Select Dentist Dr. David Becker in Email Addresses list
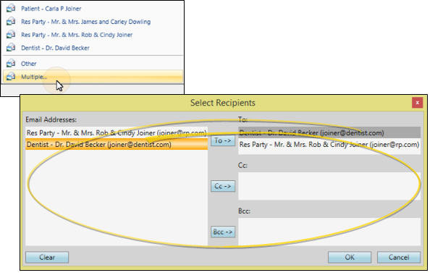Image resolution: width=435 pixels, height=278 pixels. [x=117, y=144]
